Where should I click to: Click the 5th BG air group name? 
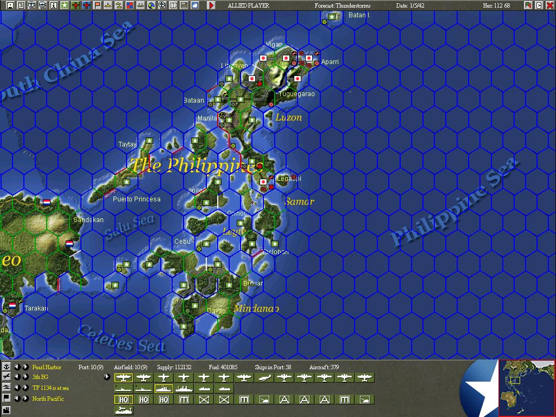click(40, 377)
